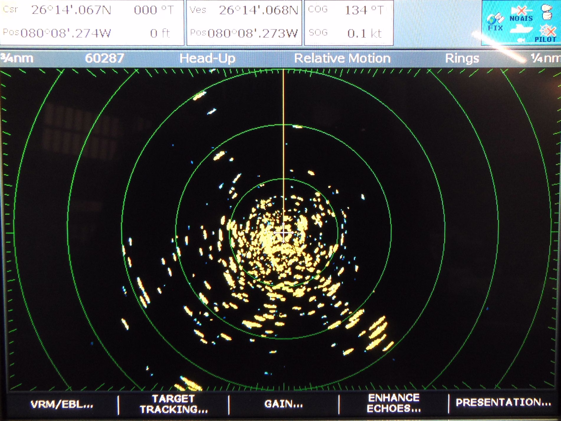Toggle the range Rings setting
The width and height of the screenshot is (561, 421).
pos(462,58)
